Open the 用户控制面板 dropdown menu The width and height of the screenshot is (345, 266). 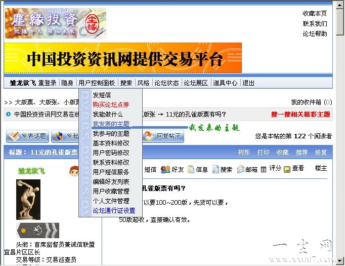(97, 83)
